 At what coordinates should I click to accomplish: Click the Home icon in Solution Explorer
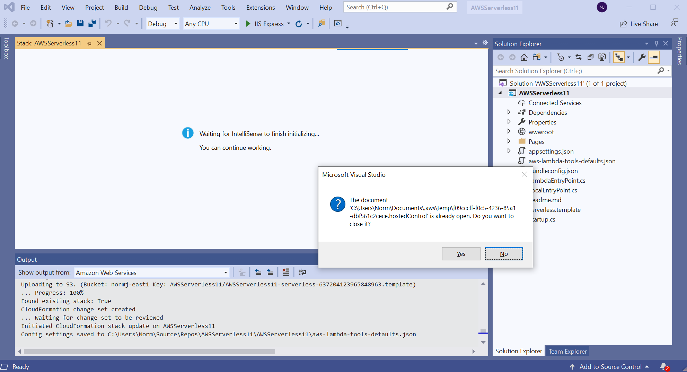[x=524, y=57]
